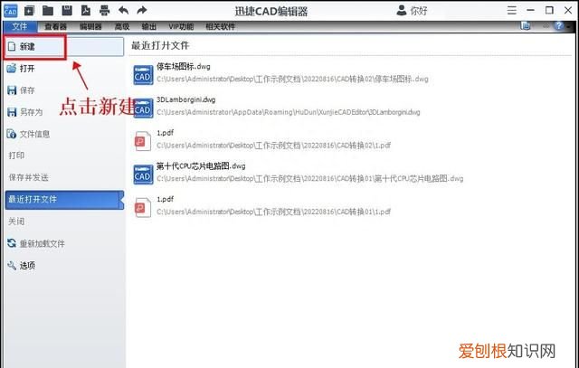Click the undo arrow icon
This screenshot has width=579, height=368.
(123, 10)
